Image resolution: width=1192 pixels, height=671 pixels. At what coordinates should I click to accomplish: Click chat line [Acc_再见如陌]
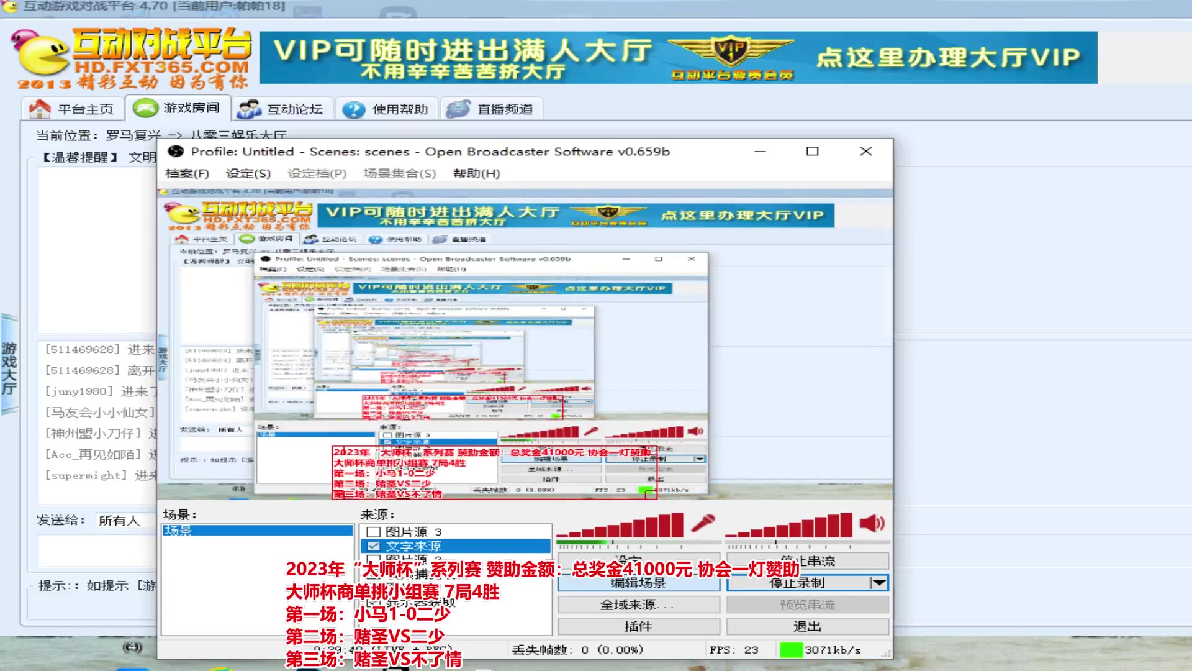[x=101, y=454]
